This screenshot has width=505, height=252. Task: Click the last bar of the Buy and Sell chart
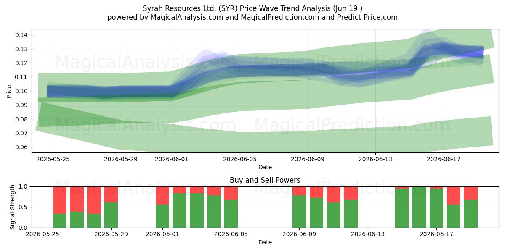point(470,207)
